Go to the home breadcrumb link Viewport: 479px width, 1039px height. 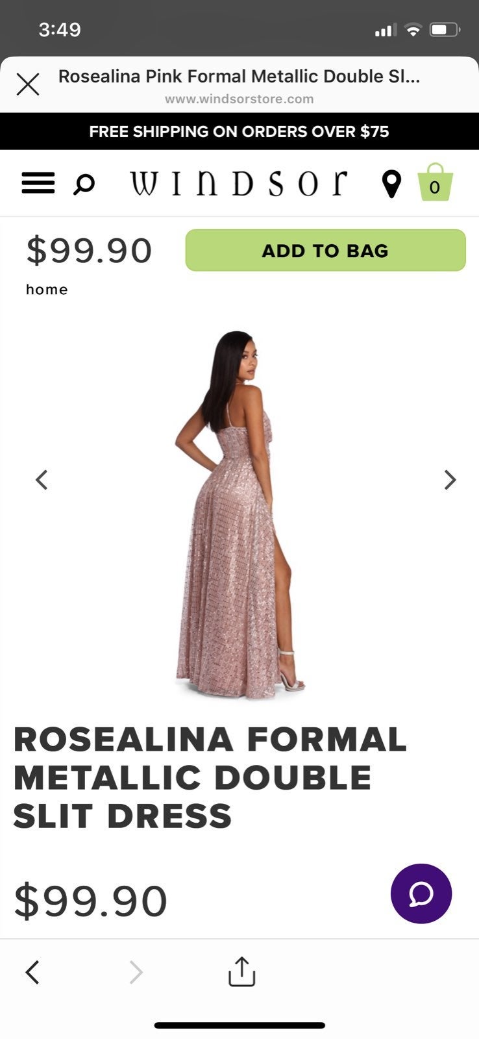pos(47,290)
